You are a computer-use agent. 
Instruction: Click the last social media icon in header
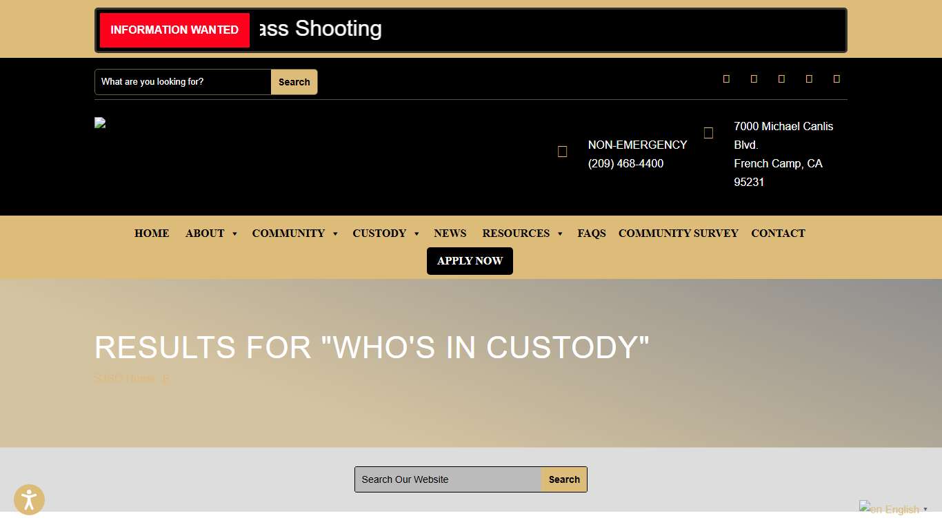tap(836, 79)
